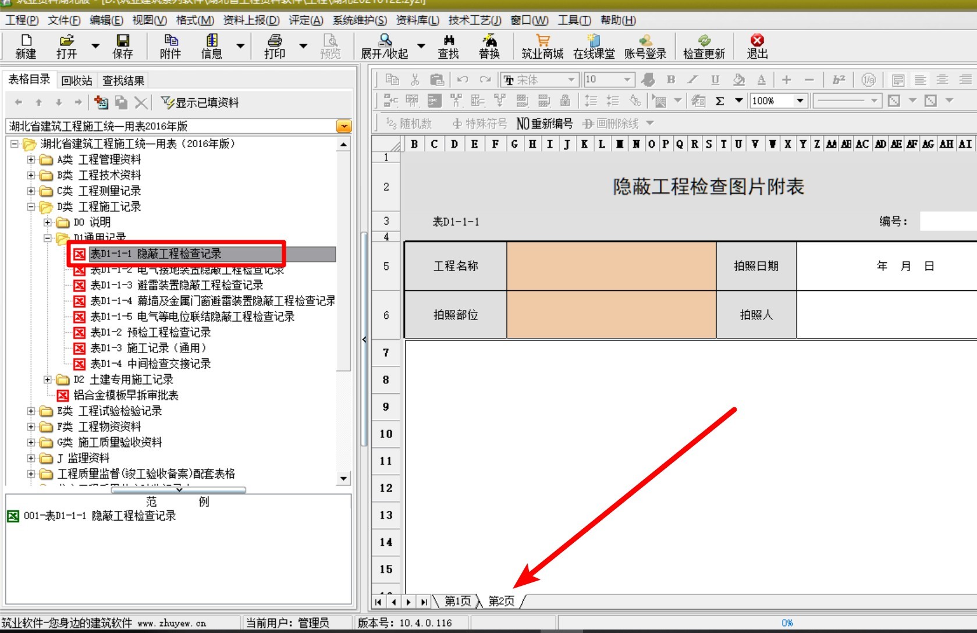Click the Undo arrow icon
Image resolution: width=977 pixels, height=633 pixels.
pos(463,80)
